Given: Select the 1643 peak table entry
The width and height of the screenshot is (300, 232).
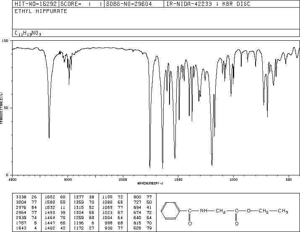Looking at the screenshot, I should (26, 228).
